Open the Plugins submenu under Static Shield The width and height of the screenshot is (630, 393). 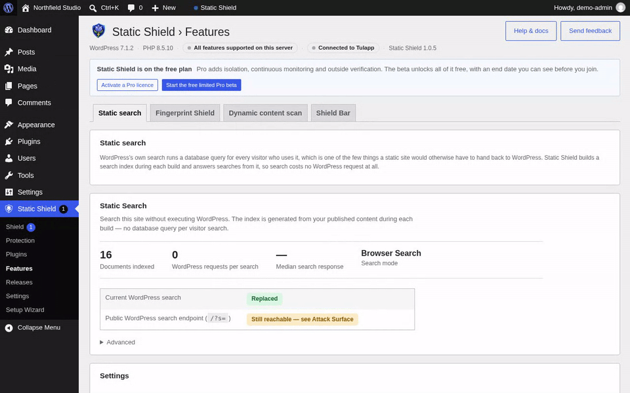[x=16, y=254]
